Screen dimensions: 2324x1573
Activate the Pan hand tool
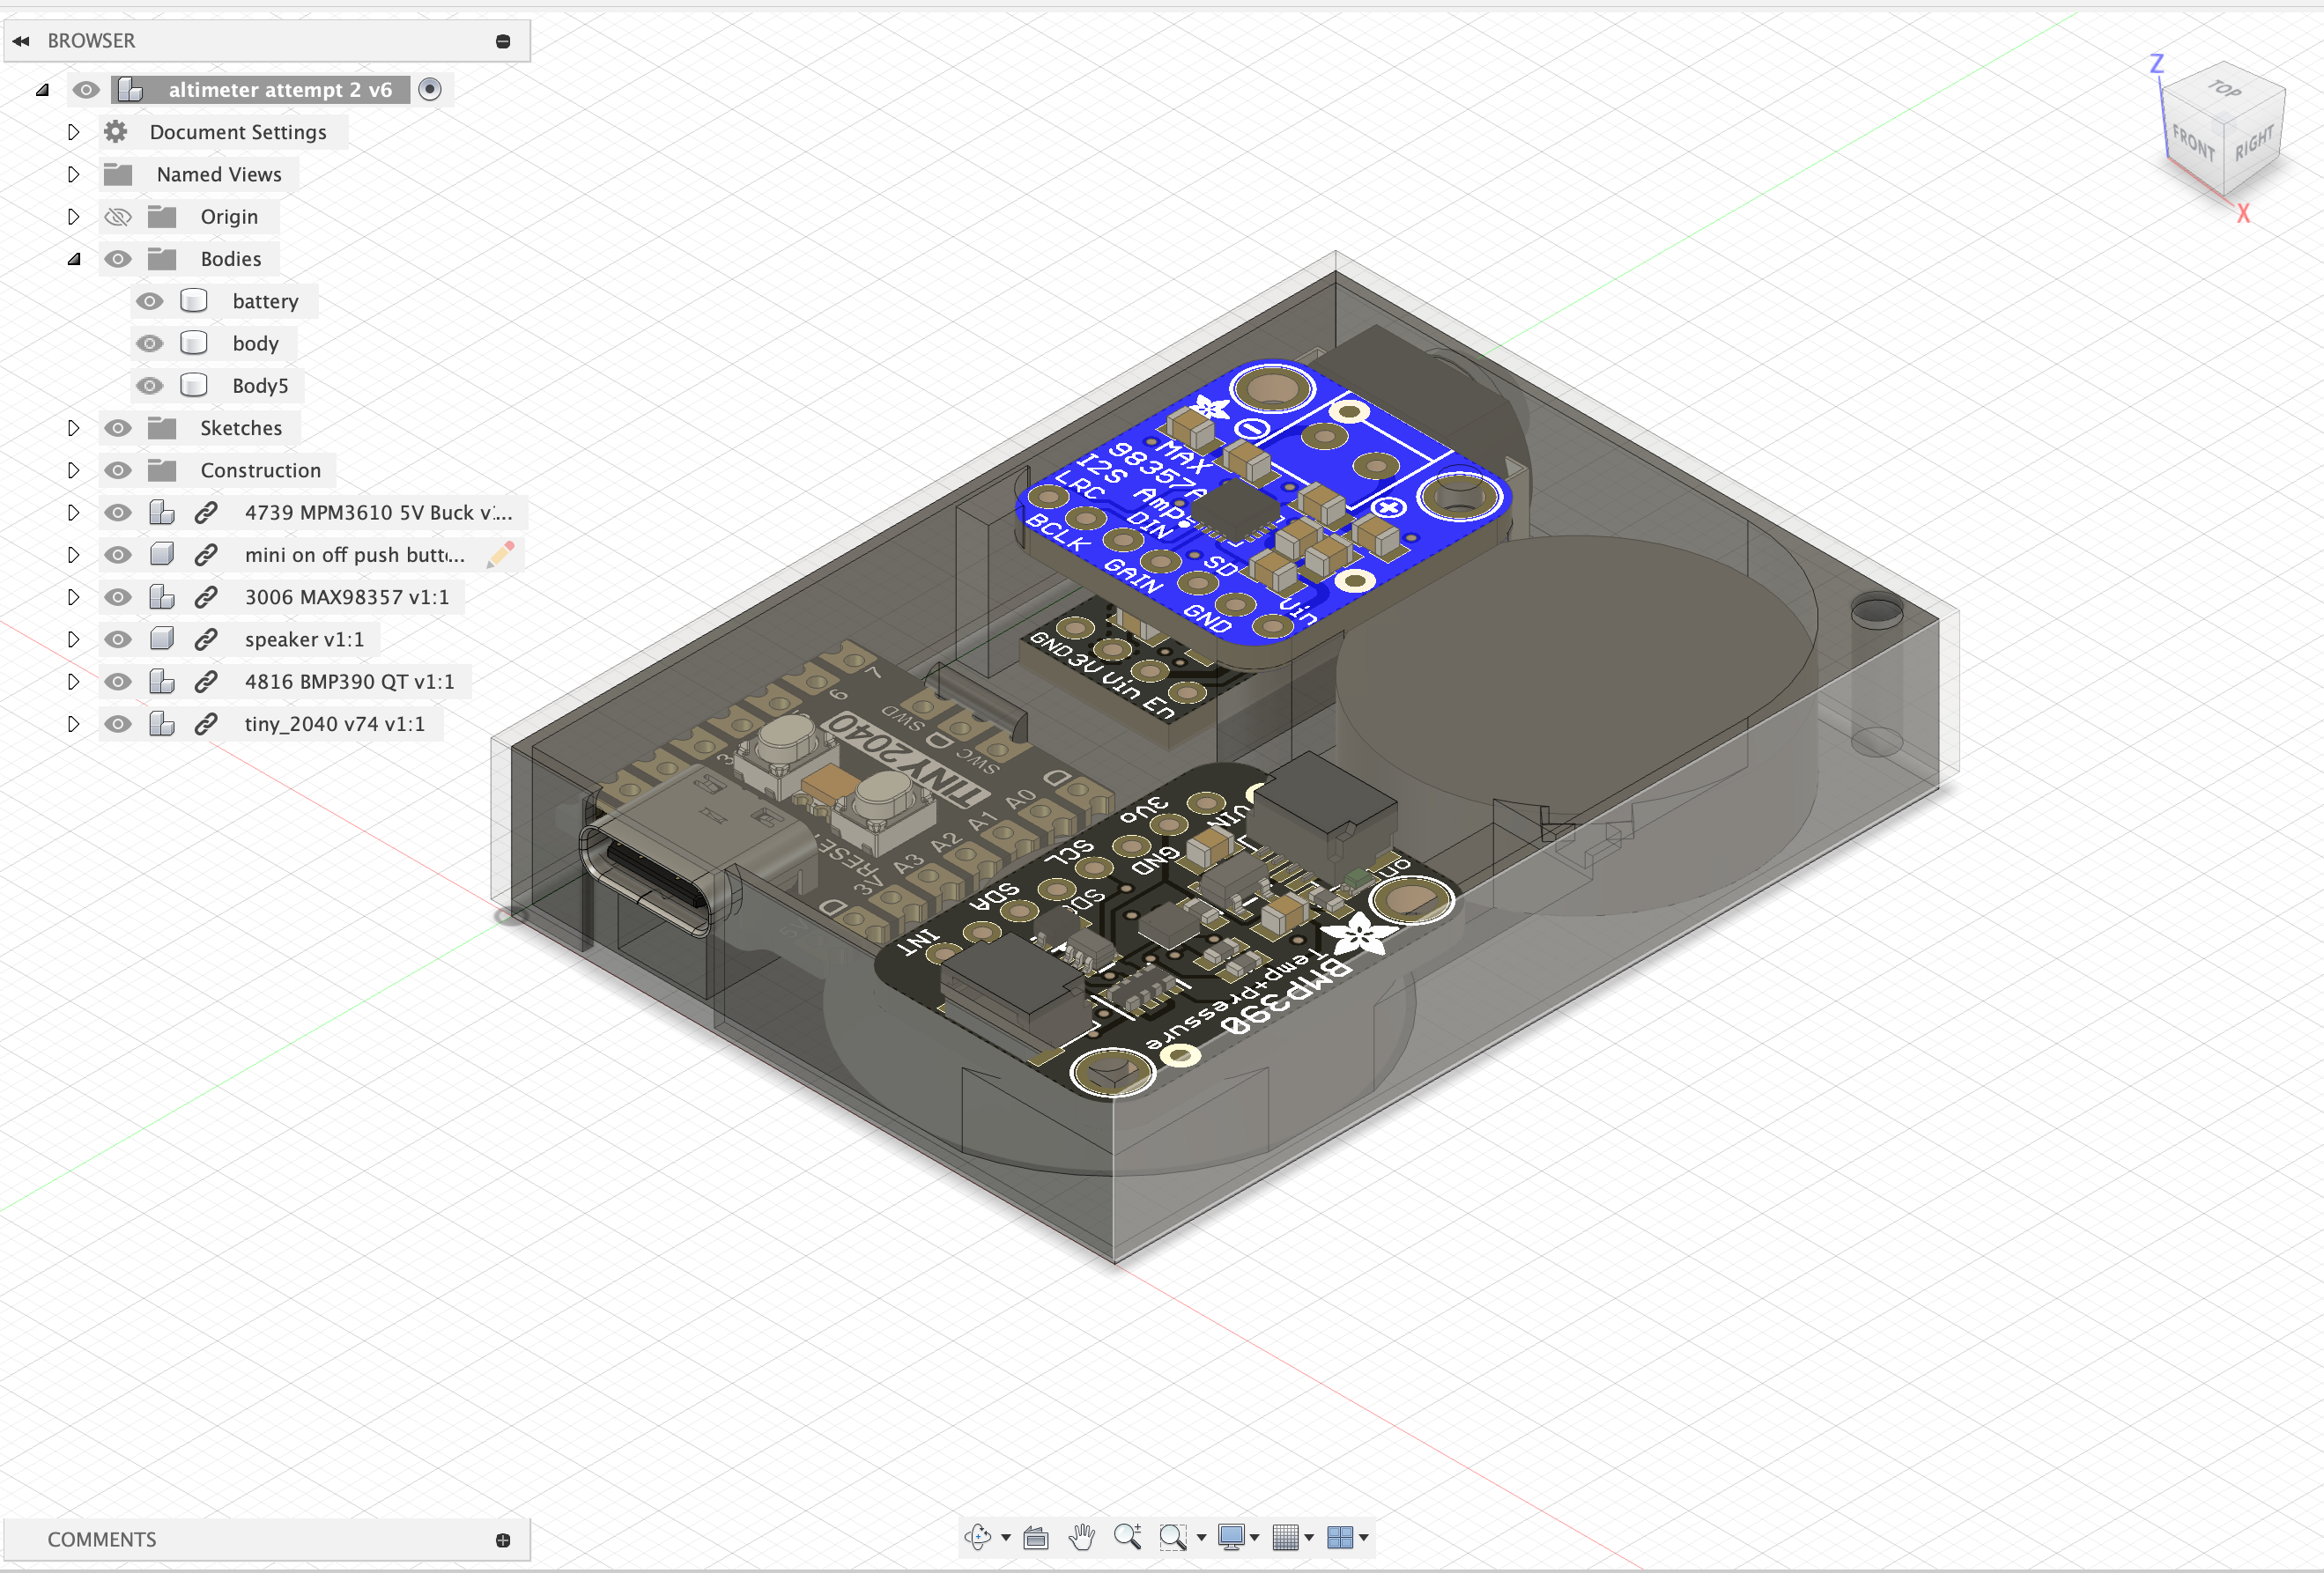(x=1081, y=1537)
